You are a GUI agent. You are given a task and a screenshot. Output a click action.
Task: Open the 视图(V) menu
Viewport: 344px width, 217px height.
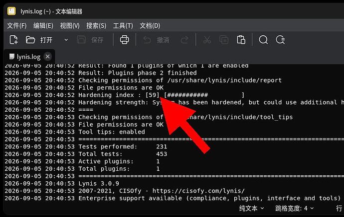point(70,25)
